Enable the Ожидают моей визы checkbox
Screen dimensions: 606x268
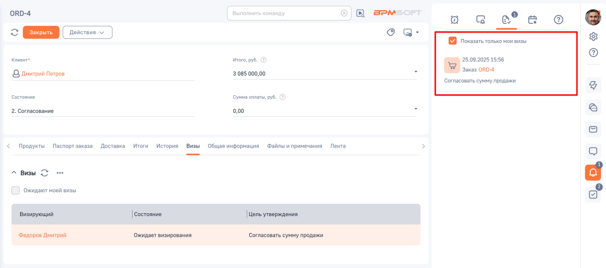[x=15, y=190]
